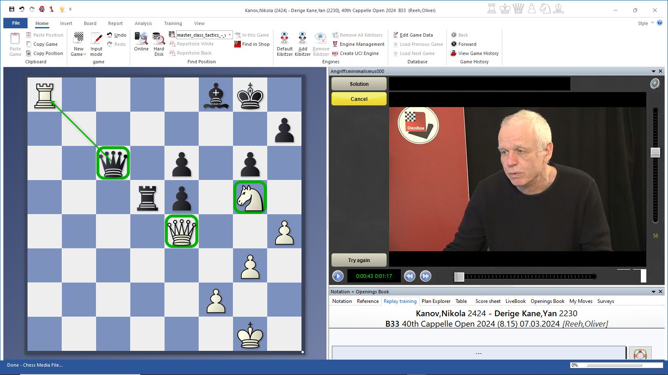Click the white queen on the board

click(x=182, y=231)
